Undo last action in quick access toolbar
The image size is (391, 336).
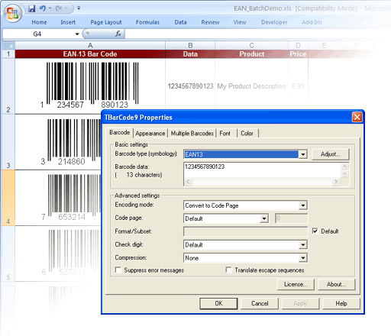coord(43,8)
